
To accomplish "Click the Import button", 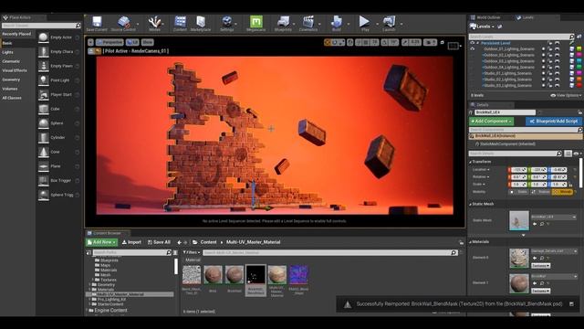I will click(131, 242).
